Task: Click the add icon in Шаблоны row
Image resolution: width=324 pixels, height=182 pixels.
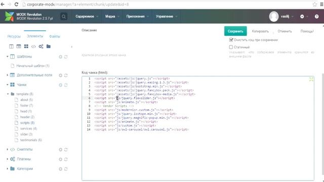Action: [60, 57]
